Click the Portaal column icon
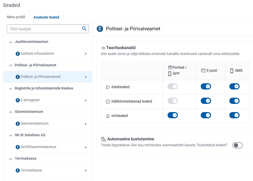253x181 pixels. pos(170,68)
